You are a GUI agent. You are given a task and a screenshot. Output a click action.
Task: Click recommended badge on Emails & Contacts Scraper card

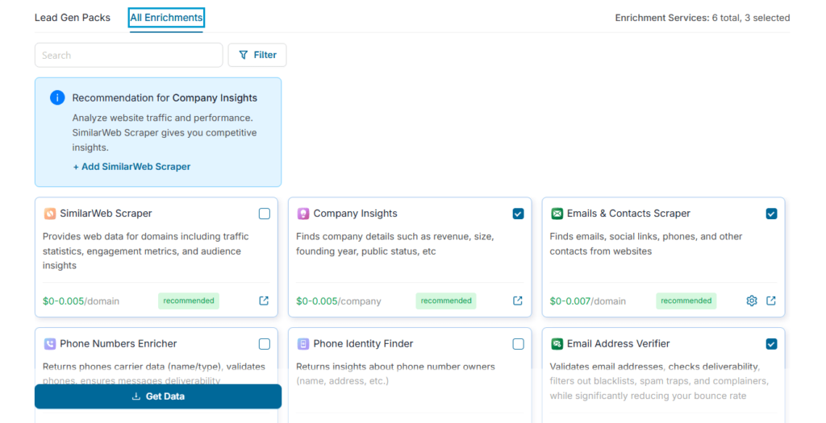686,301
